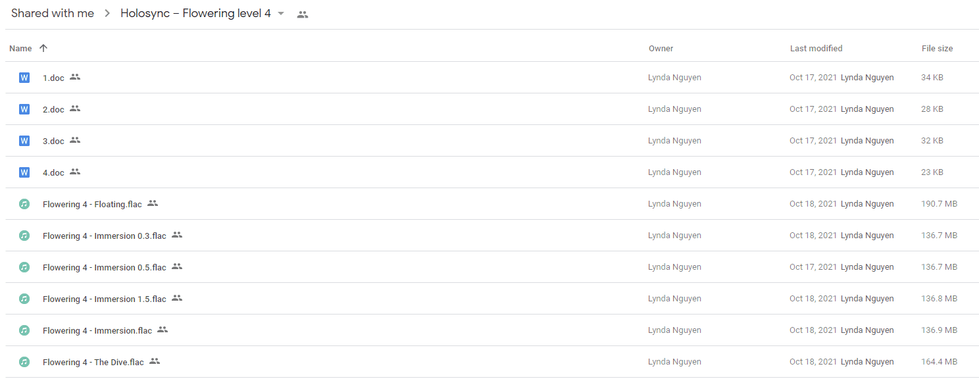Click the audio icon for Flowering 4 - The Dive.flac
The height and width of the screenshot is (379, 979).
point(24,362)
